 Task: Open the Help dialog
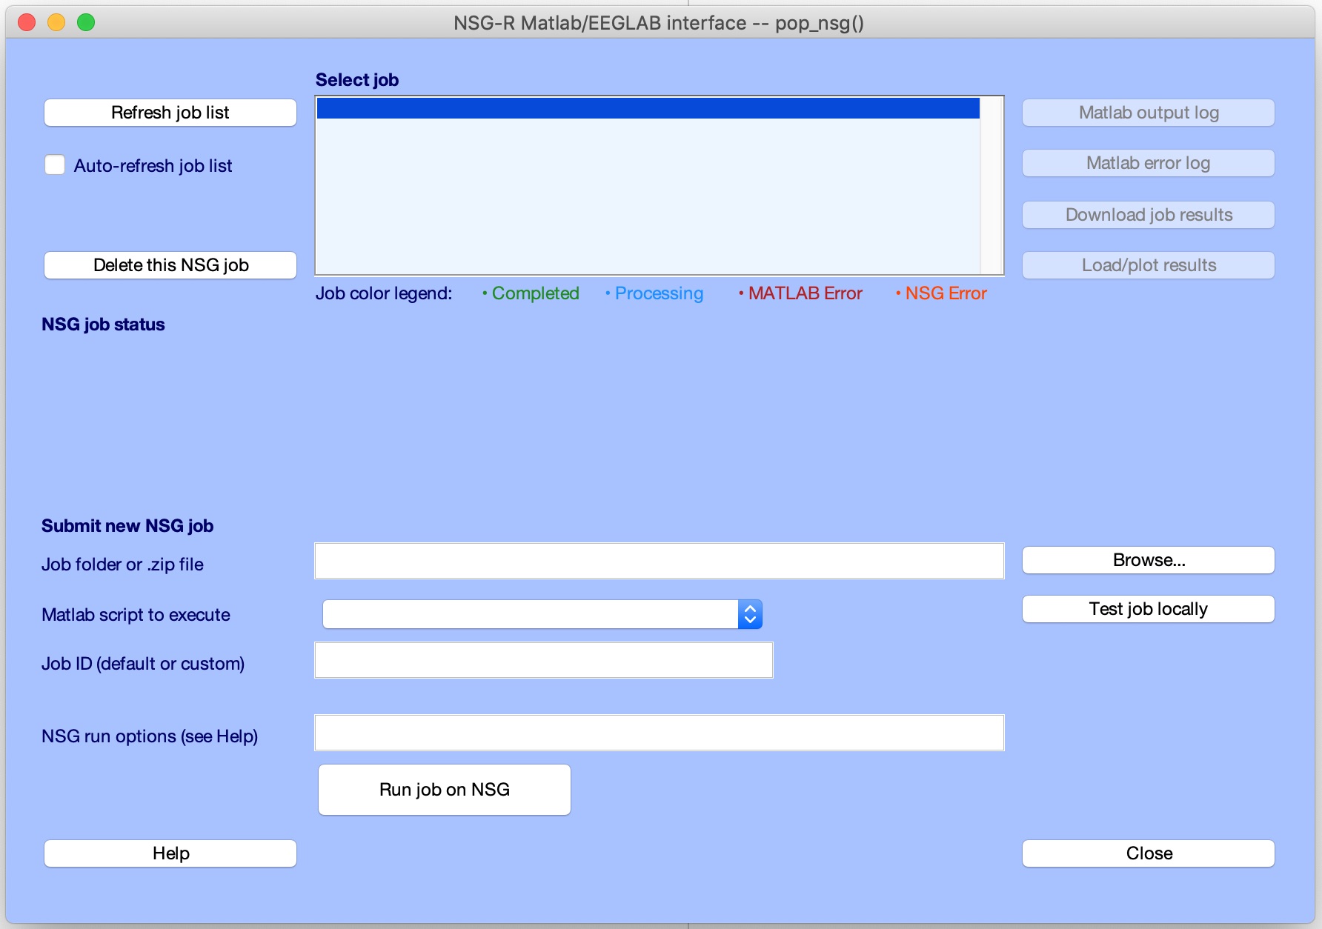[170, 853]
